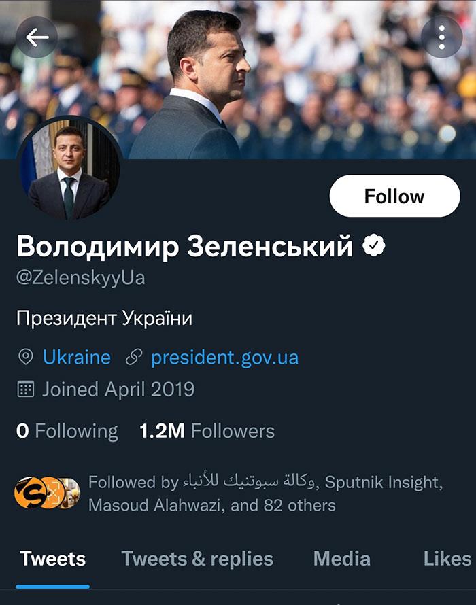The image size is (476, 605).
Task: Open the three-dot more options menu
Action: 441,37
